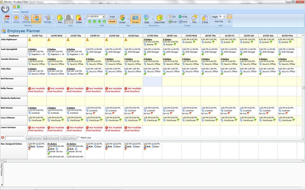Click the green quick access icon
This screenshot has width=305, height=190.
(x=18, y=7)
